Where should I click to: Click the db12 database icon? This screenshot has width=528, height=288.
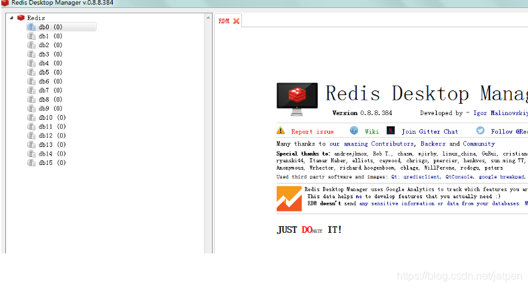coord(31,136)
